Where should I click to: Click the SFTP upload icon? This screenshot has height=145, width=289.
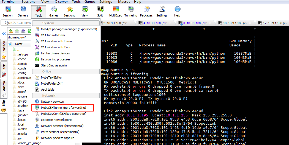(23, 31)
